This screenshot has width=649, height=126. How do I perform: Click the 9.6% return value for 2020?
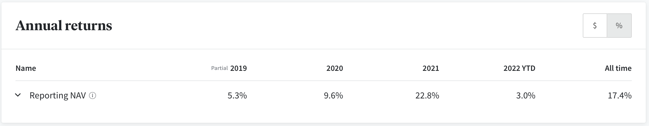[x=333, y=96]
